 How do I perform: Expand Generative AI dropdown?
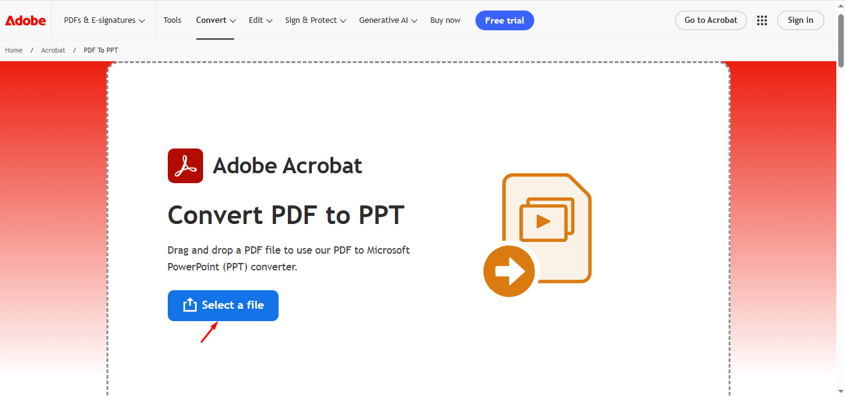click(x=388, y=20)
